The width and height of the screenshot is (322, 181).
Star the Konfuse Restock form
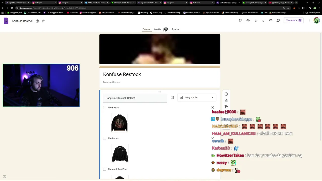[x=43, y=21]
